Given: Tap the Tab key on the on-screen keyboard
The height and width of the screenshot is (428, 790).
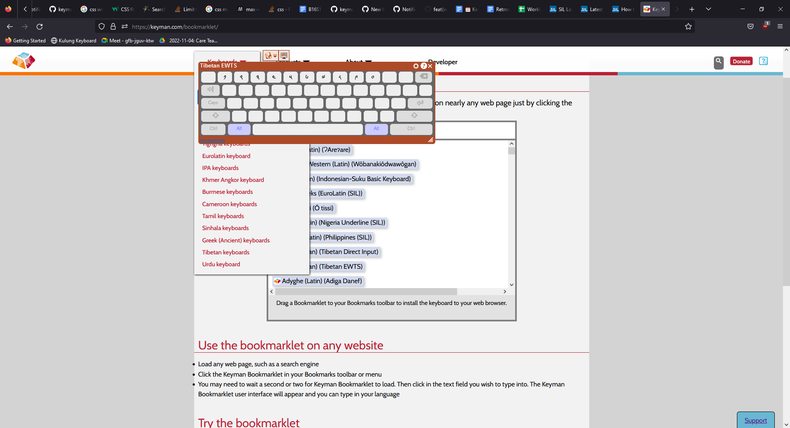Looking at the screenshot, I should (x=211, y=90).
